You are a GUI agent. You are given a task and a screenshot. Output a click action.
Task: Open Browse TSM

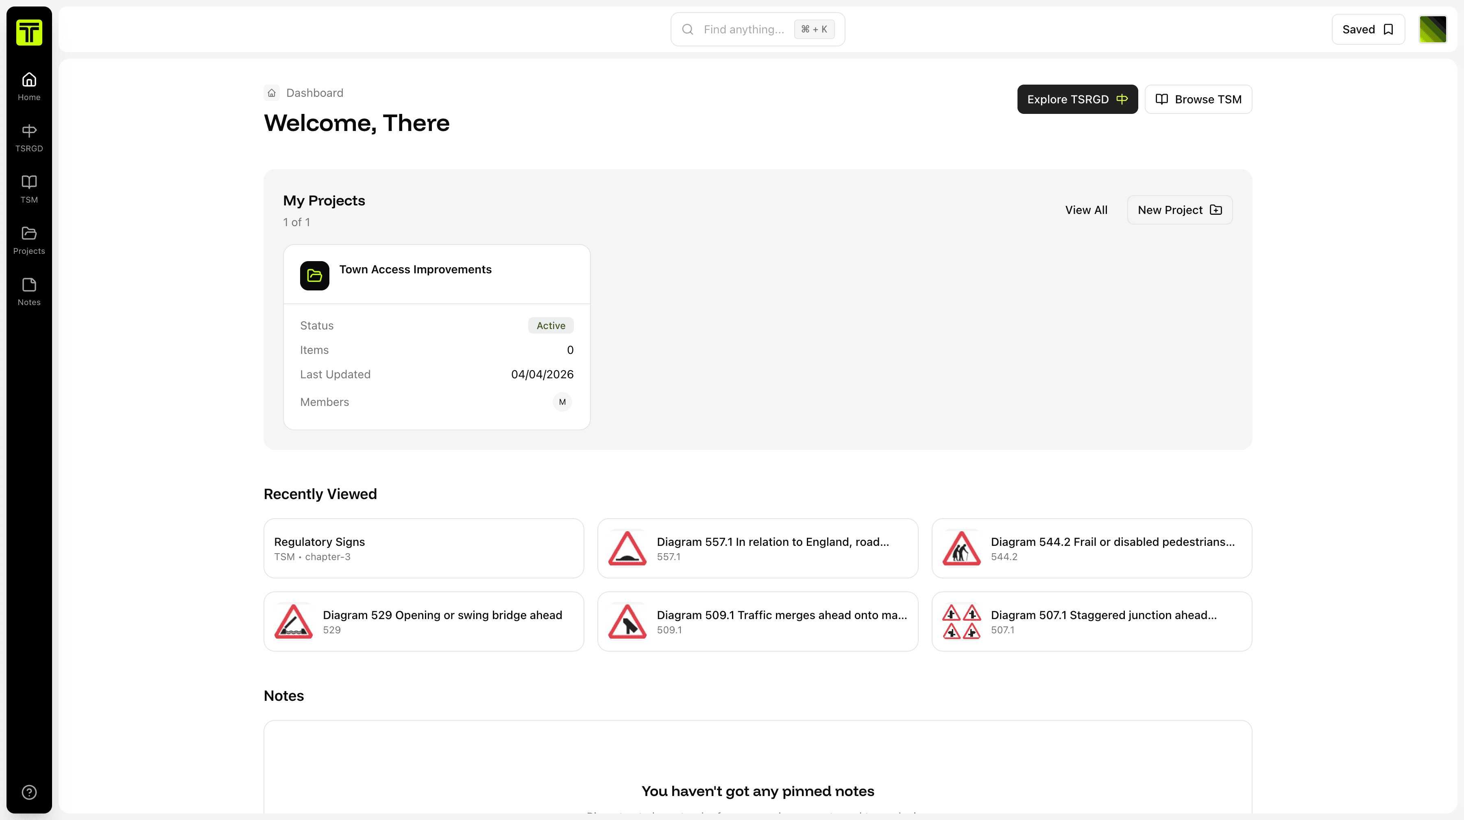click(x=1198, y=99)
